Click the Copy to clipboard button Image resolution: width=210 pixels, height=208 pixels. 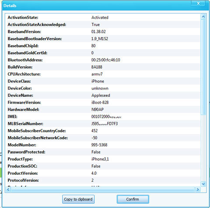[78, 199]
